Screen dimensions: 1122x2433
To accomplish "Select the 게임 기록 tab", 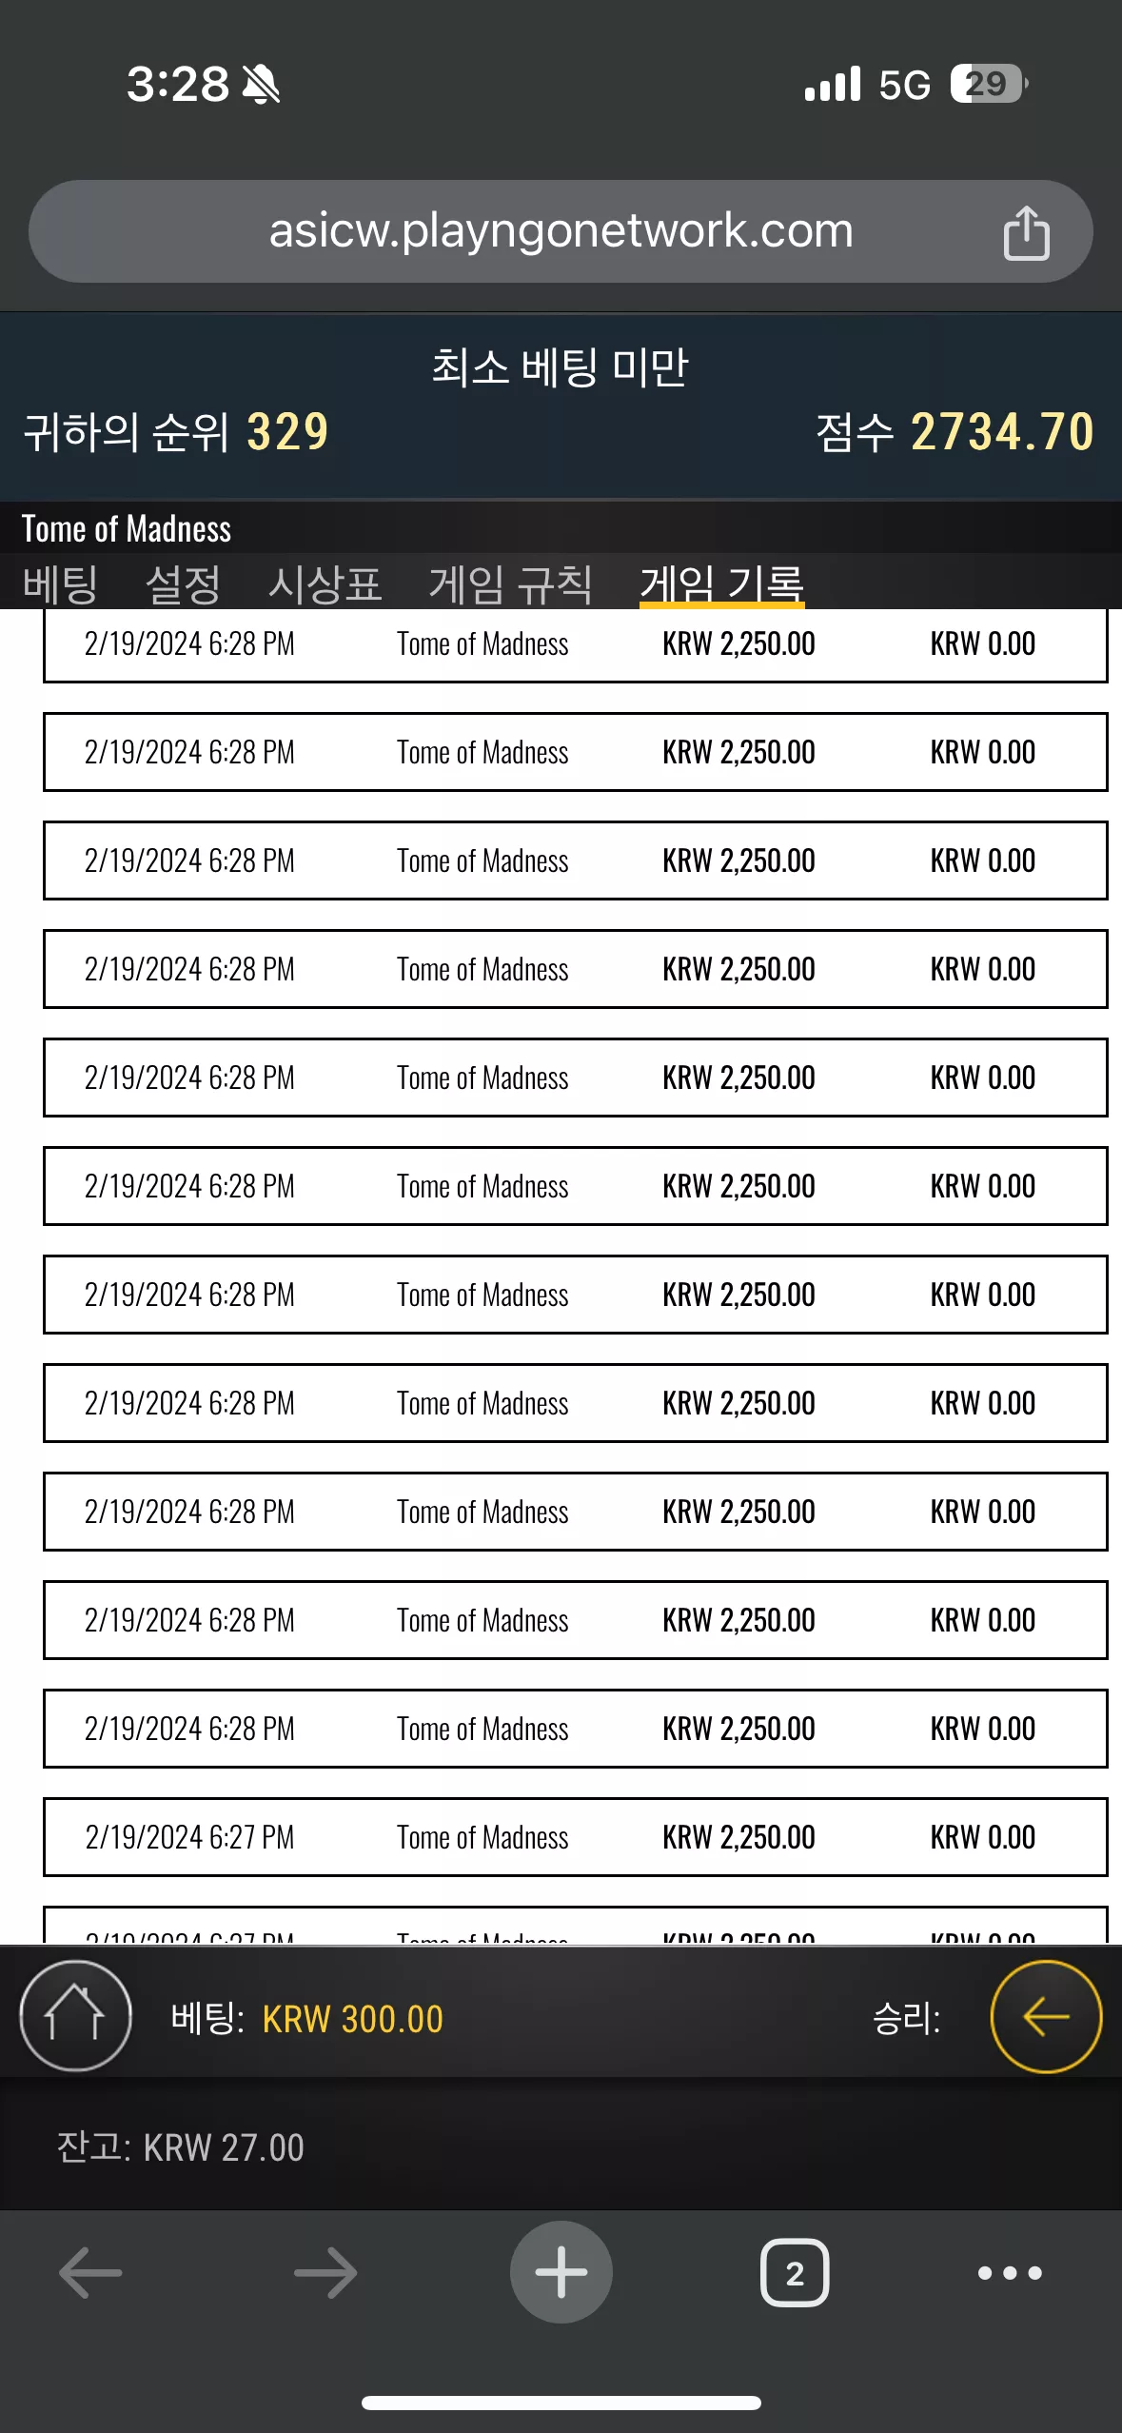I will [x=721, y=584].
